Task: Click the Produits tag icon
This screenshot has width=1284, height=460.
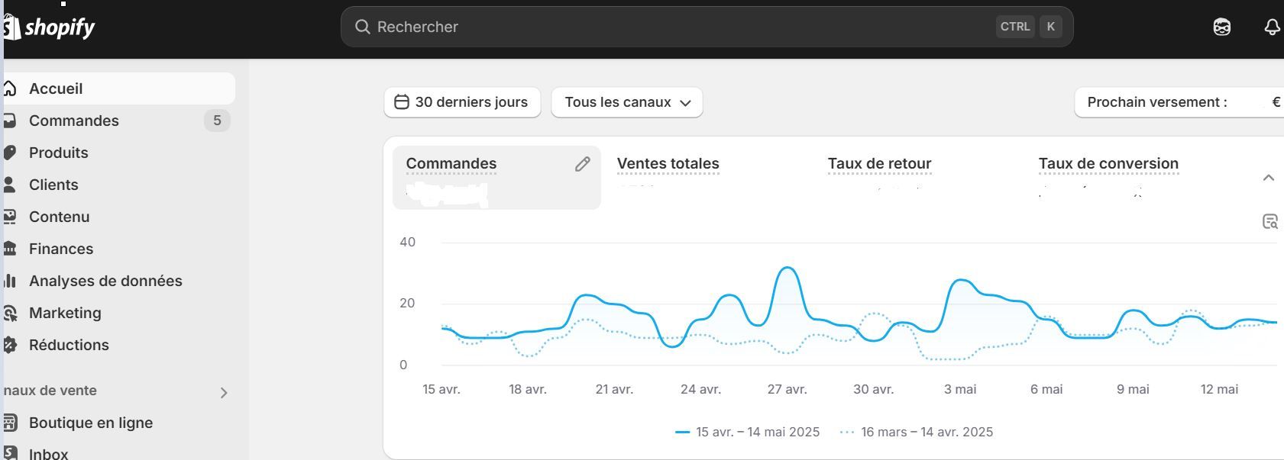Action: (x=10, y=153)
